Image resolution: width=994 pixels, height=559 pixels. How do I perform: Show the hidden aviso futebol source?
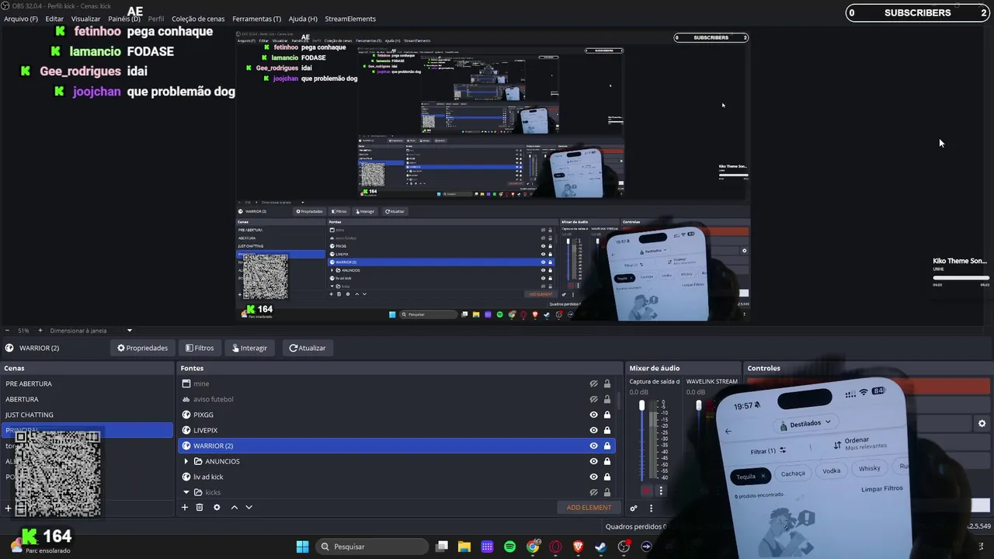pyautogui.click(x=593, y=399)
